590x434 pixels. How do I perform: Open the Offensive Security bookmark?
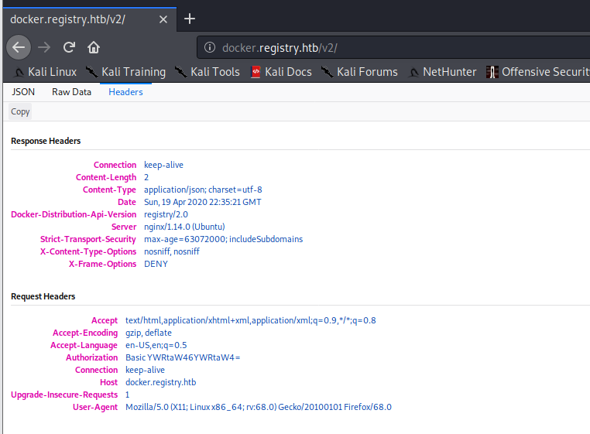click(537, 72)
